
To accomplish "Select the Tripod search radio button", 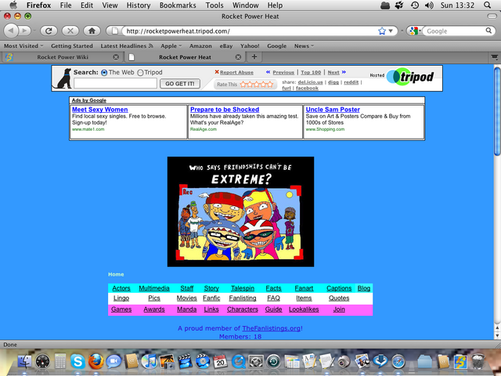I will (x=140, y=73).
